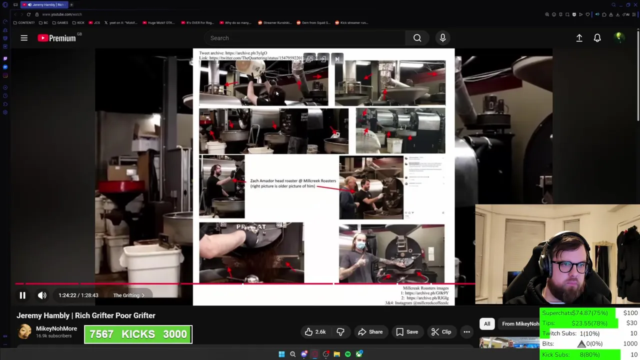Pause the video
Screen dimensions: 640x360
[22, 295]
